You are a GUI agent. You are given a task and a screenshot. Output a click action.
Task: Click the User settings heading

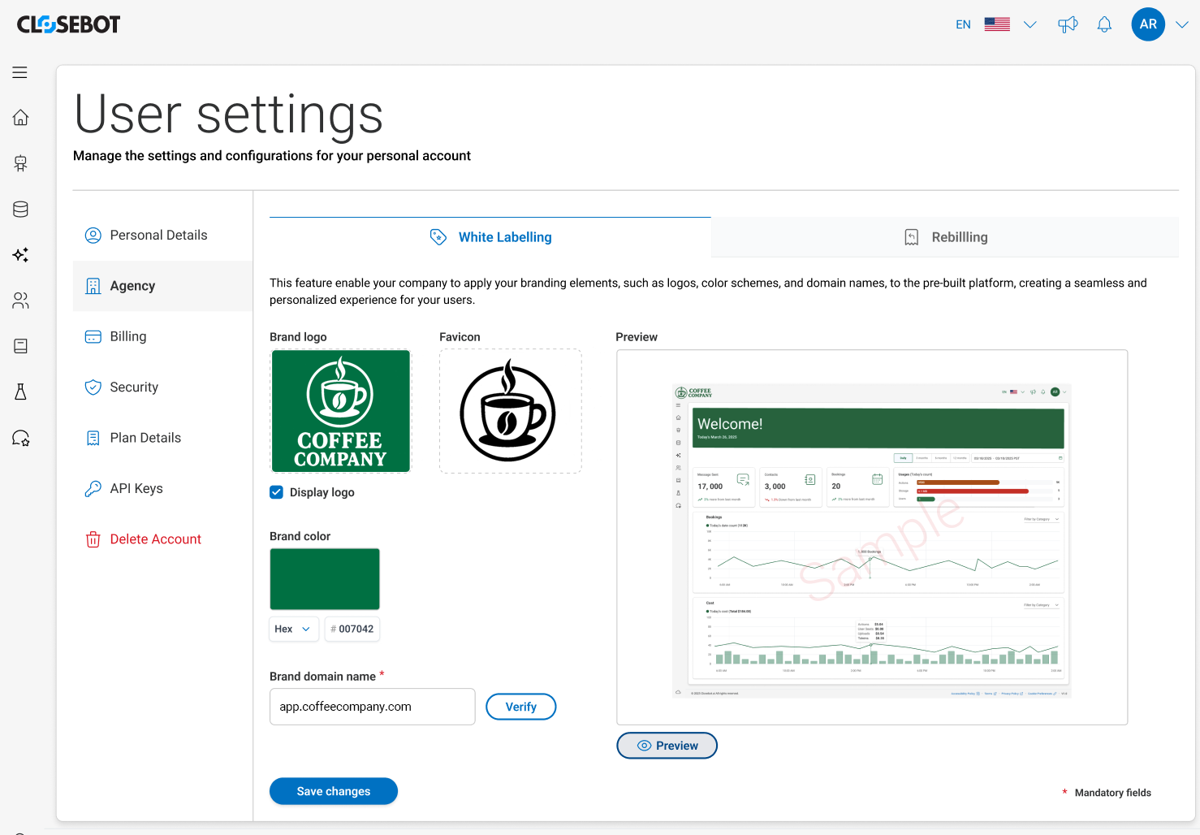tap(228, 114)
